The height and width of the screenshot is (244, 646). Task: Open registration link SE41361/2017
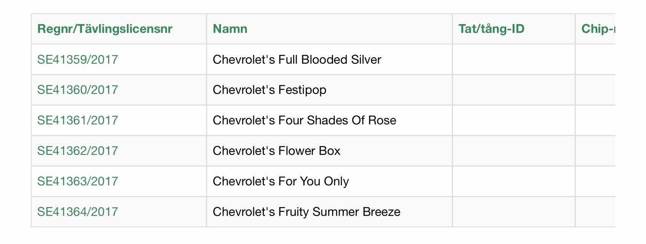78,120
